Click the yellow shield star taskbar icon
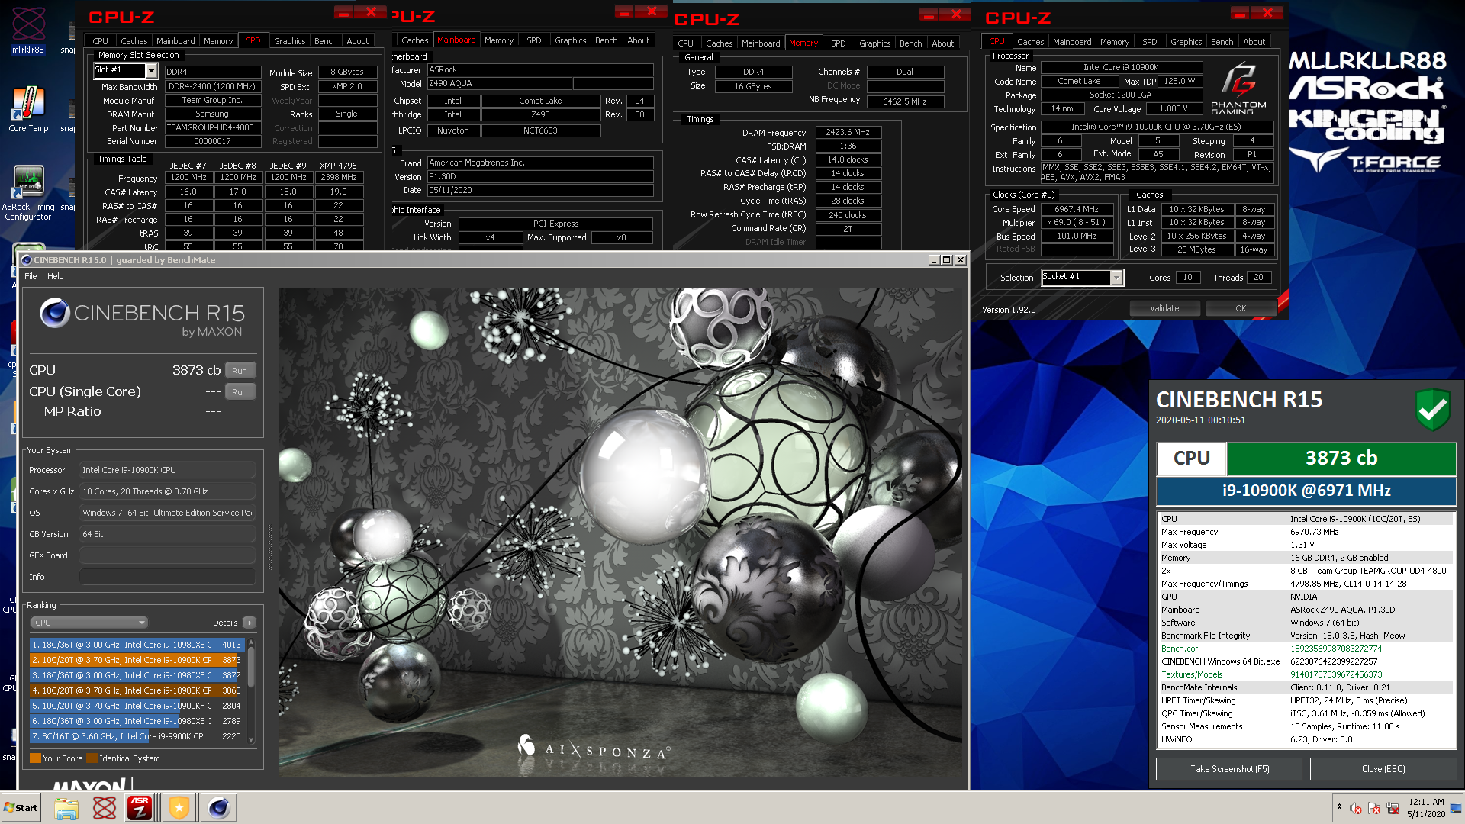1465x824 pixels. (179, 808)
